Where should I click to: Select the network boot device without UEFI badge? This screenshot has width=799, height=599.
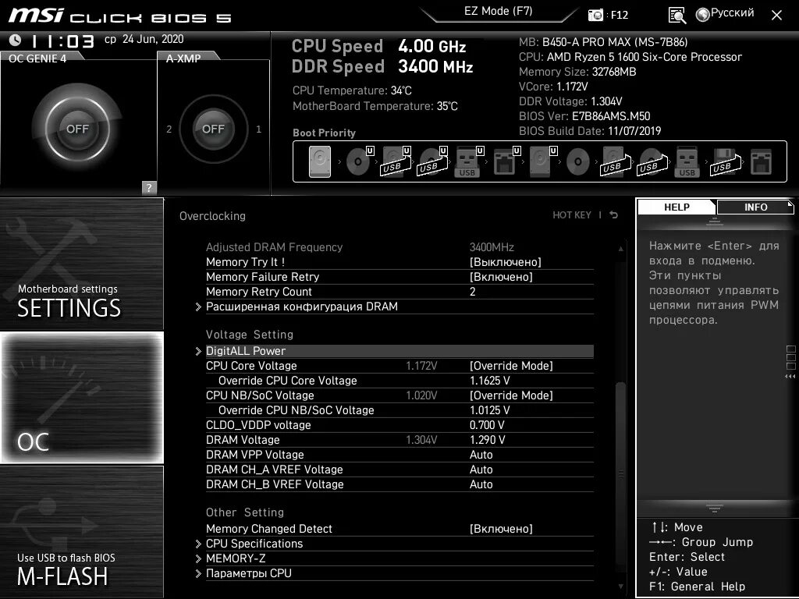click(762, 161)
